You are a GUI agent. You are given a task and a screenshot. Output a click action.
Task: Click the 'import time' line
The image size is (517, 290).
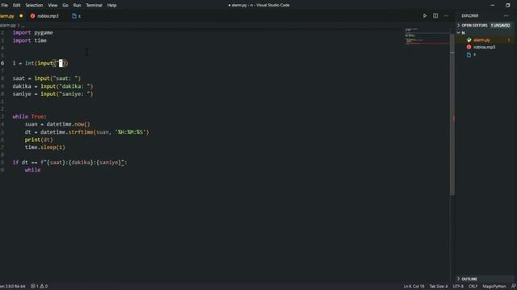(x=30, y=40)
